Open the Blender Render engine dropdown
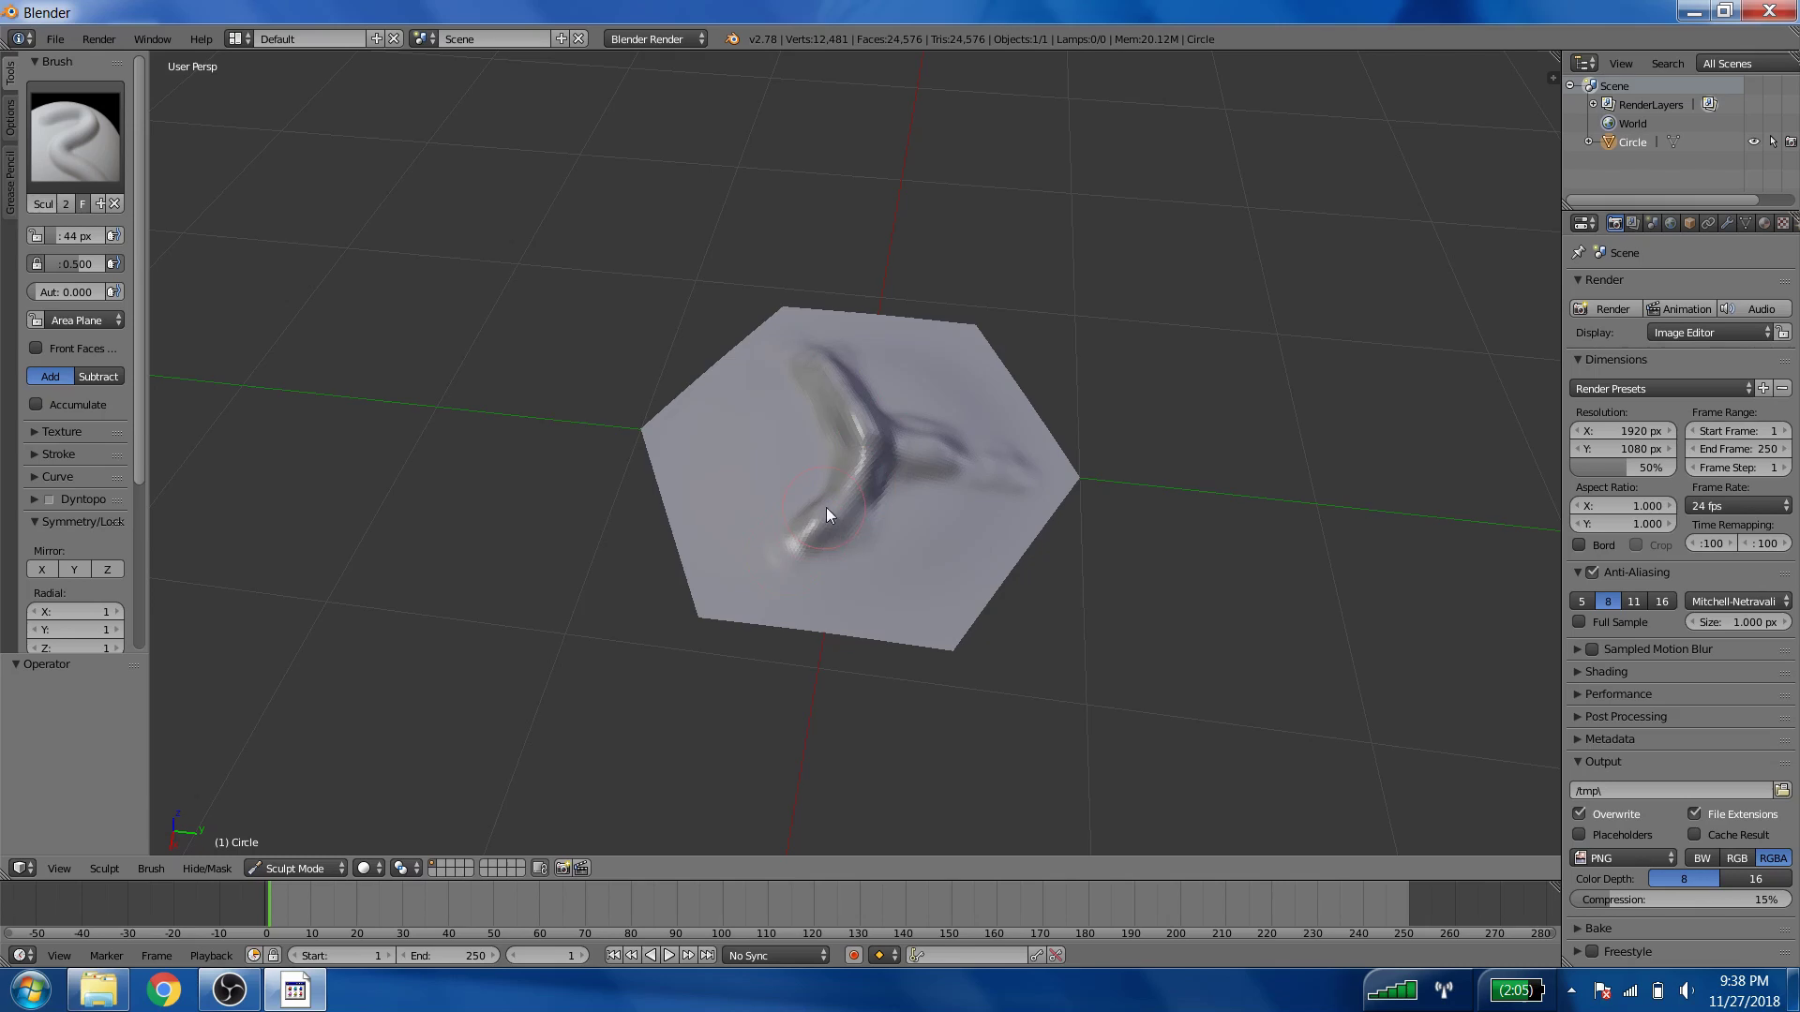Image resolution: width=1800 pixels, height=1012 pixels. (656, 38)
